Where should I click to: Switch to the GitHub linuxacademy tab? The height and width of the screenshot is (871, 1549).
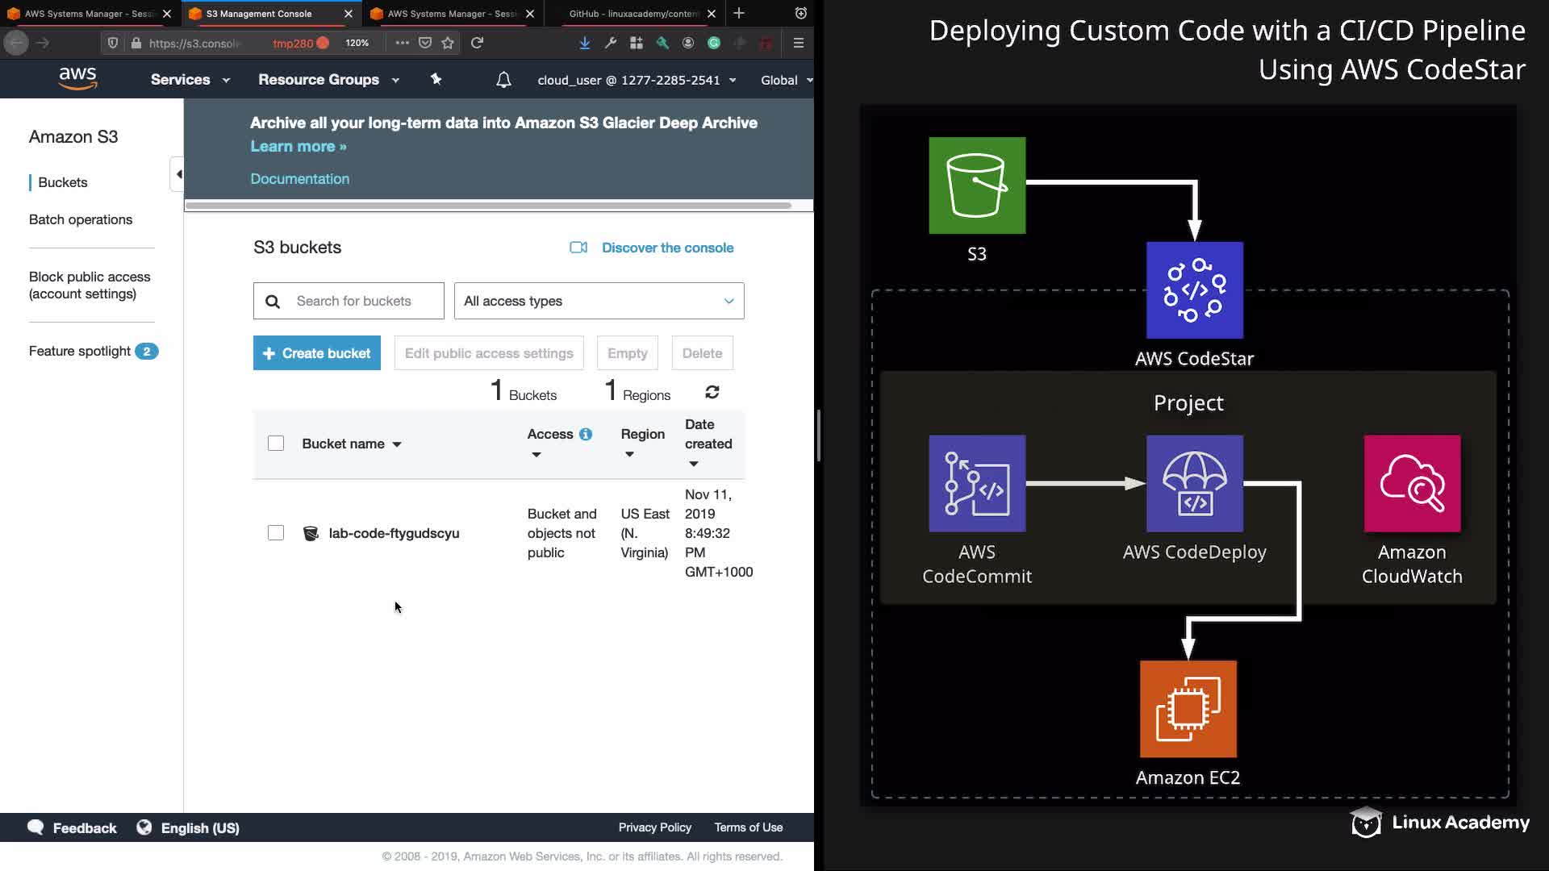tap(633, 14)
